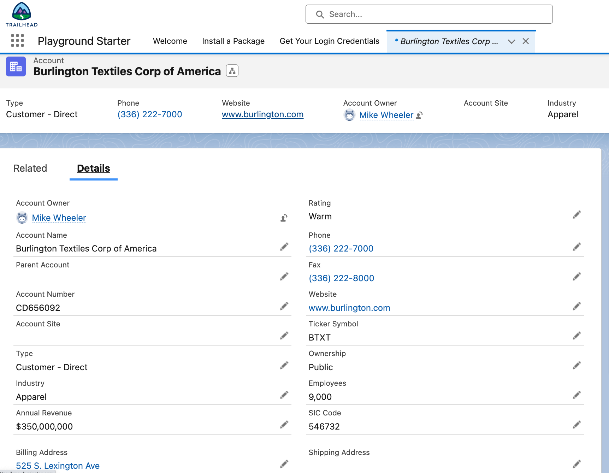Click account number CD656092

point(38,308)
